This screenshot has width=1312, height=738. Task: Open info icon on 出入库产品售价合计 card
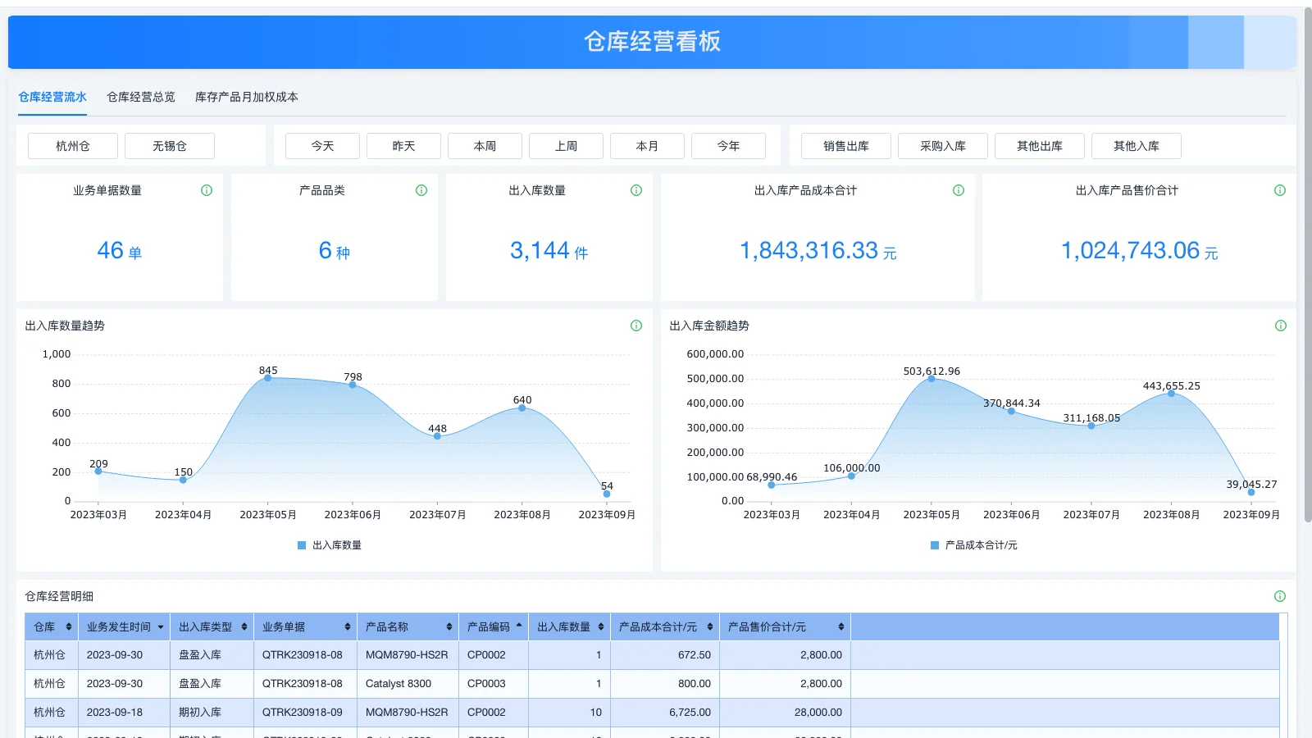(1280, 190)
